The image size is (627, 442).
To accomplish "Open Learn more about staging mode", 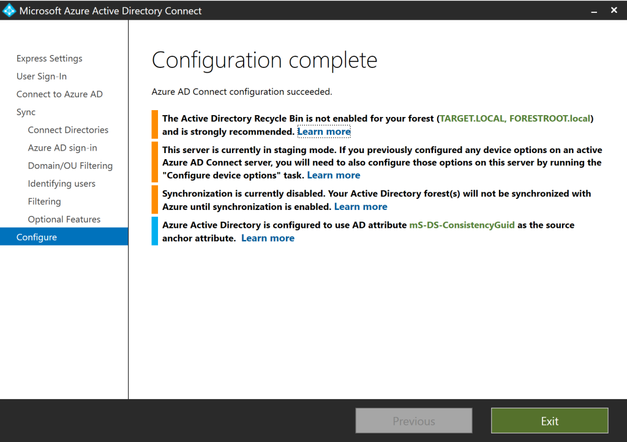I will 334,175.
